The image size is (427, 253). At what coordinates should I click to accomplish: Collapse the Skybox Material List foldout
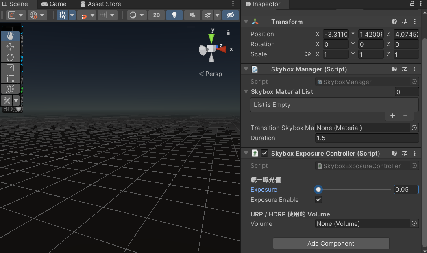246,92
